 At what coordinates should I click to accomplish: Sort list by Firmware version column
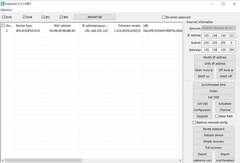[x=129, y=26]
